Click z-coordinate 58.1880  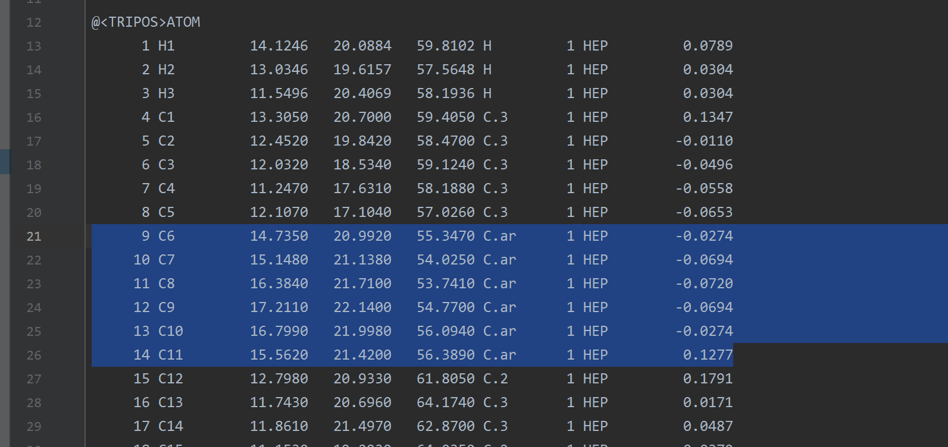tap(446, 188)
